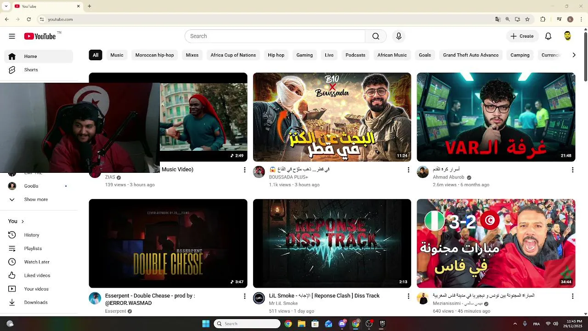Screen dimensions: 588x331
Task: Open the Chrome three-dot menu
Action: [581, 19]
